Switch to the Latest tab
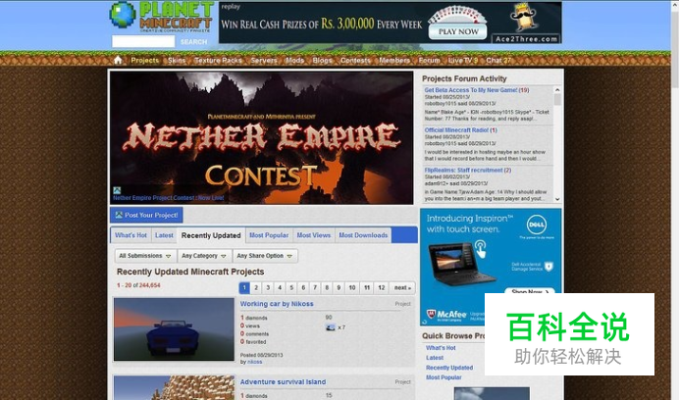The width and height of the screenshot is (679, 400). (x=164, y=235)
